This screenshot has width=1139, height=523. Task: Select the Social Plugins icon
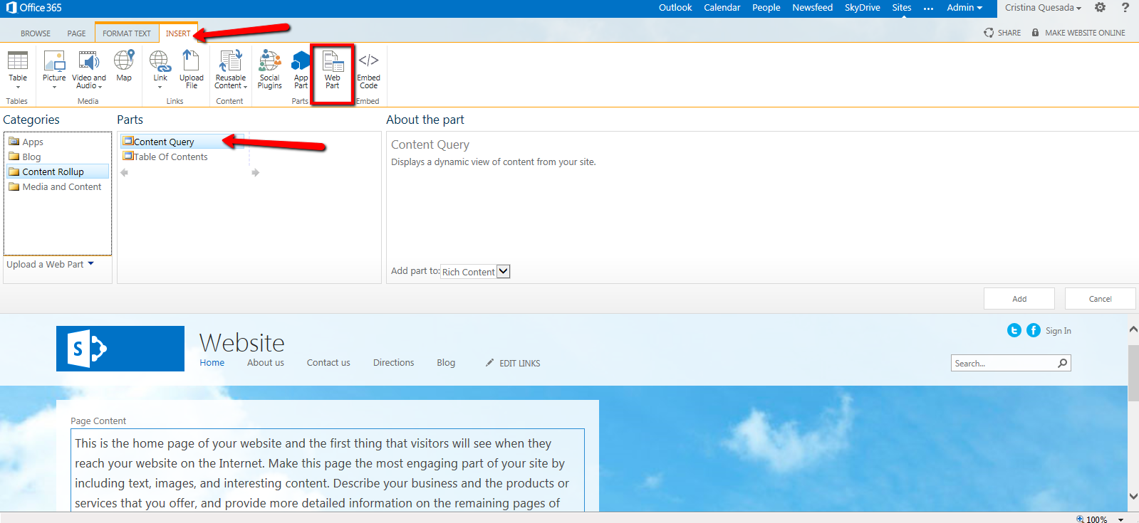click(269, 68)
